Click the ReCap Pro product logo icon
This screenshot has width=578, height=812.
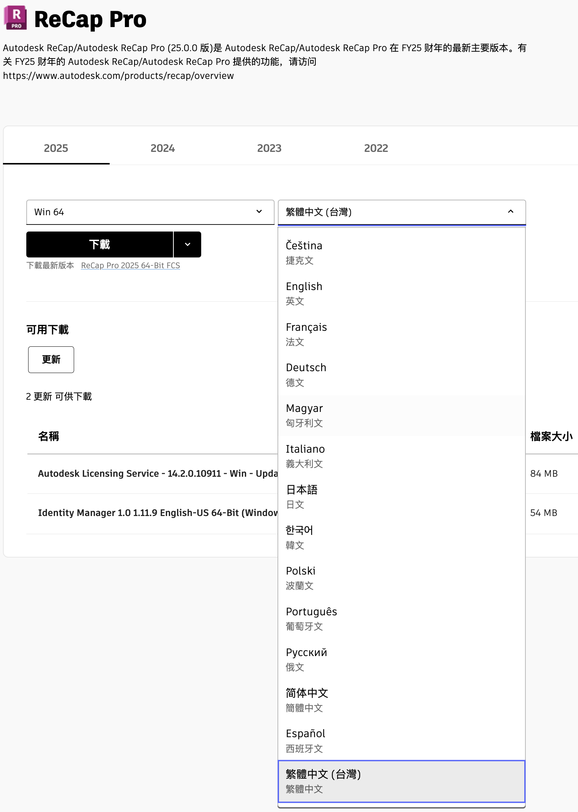click(15, 18)
